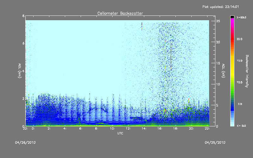Click the end date 04/29/2010 label
Image resolution: width=253 pixels, height=158 pixels.
pyautogui.click(x=215, y=143)
